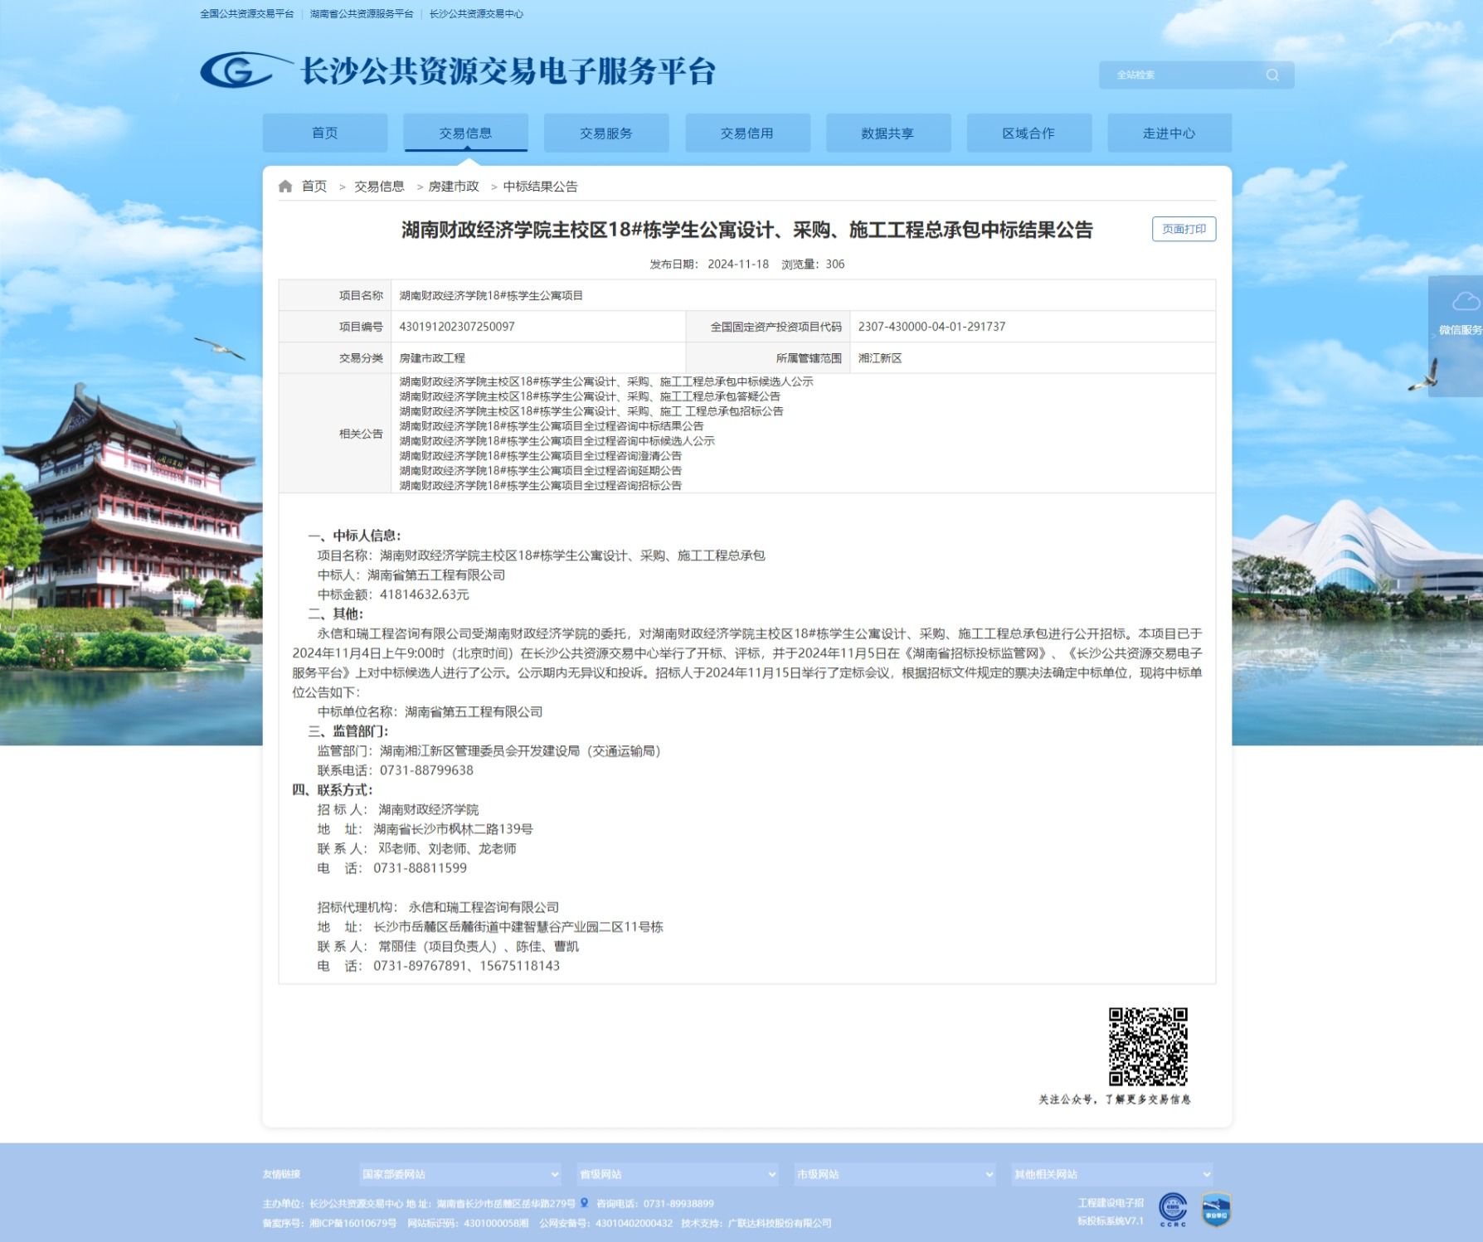Screen dimensions: 1483x1242
Task: Click the map location pin in footer
Action: pos(584,1203)
